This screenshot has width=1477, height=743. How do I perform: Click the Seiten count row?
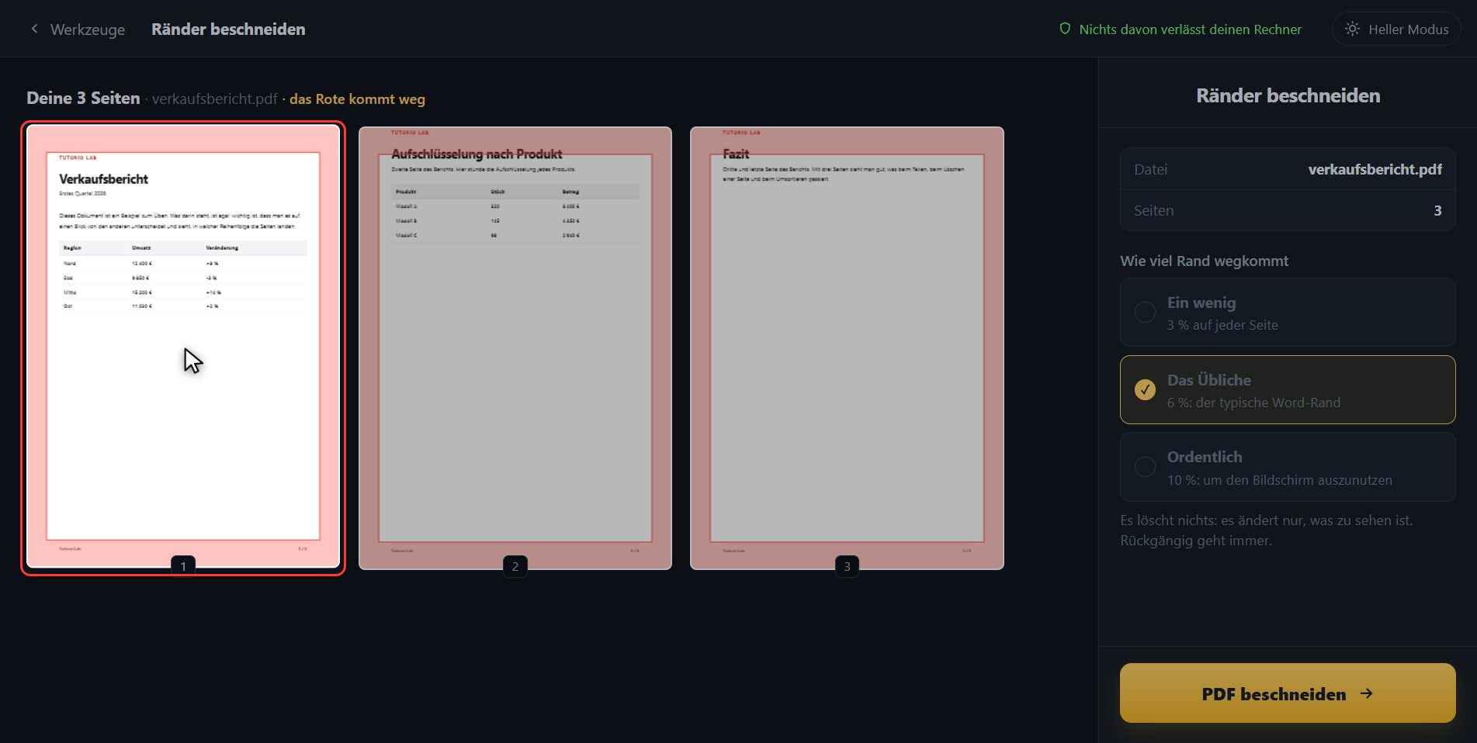(x=1287, y=210)
